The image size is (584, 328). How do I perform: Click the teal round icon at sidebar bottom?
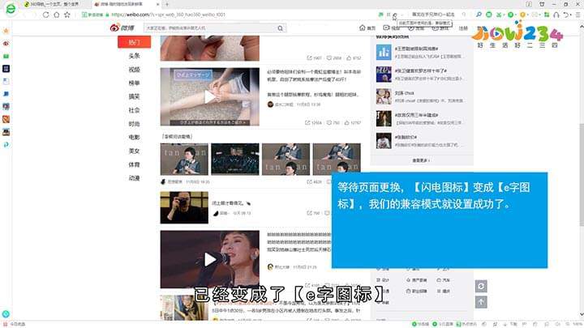pyautogui.click(x=6, y=314)
